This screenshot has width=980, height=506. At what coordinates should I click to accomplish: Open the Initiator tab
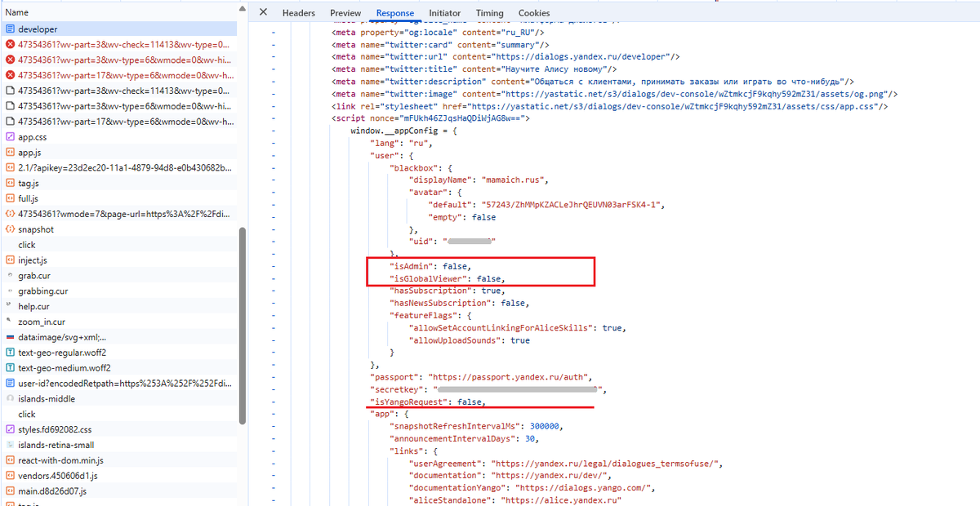(x=445, y=13)
